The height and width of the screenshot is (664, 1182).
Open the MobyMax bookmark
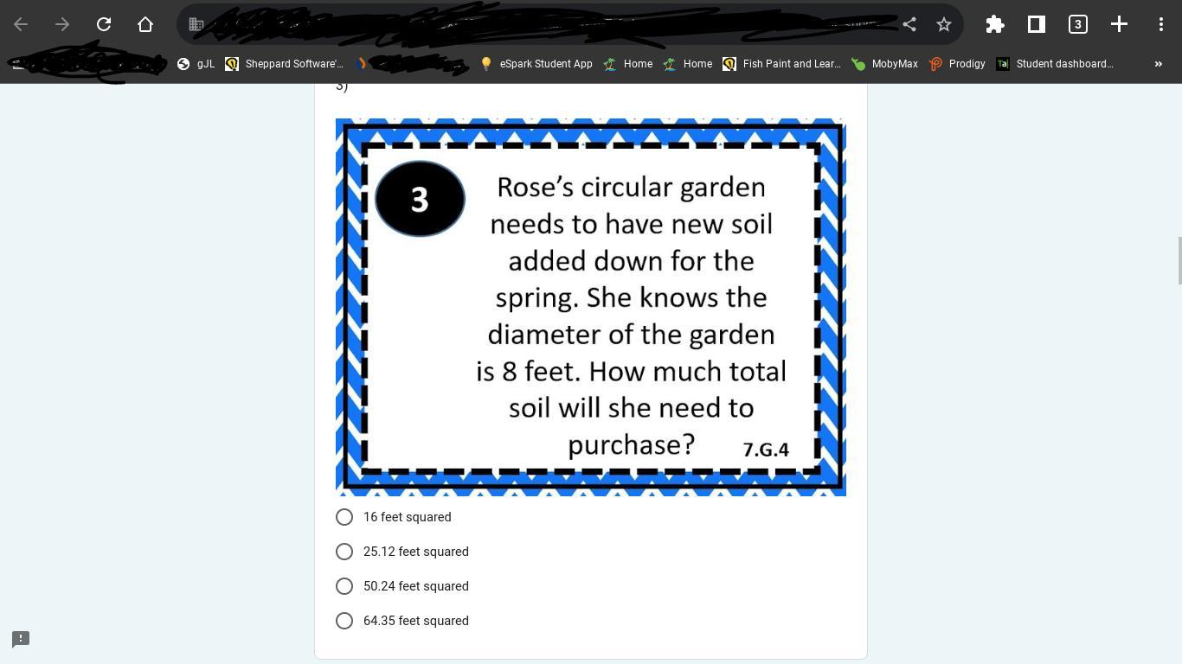point(884,64)
